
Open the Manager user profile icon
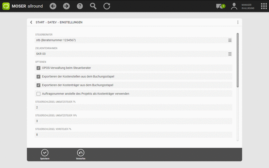pos(234,6)
